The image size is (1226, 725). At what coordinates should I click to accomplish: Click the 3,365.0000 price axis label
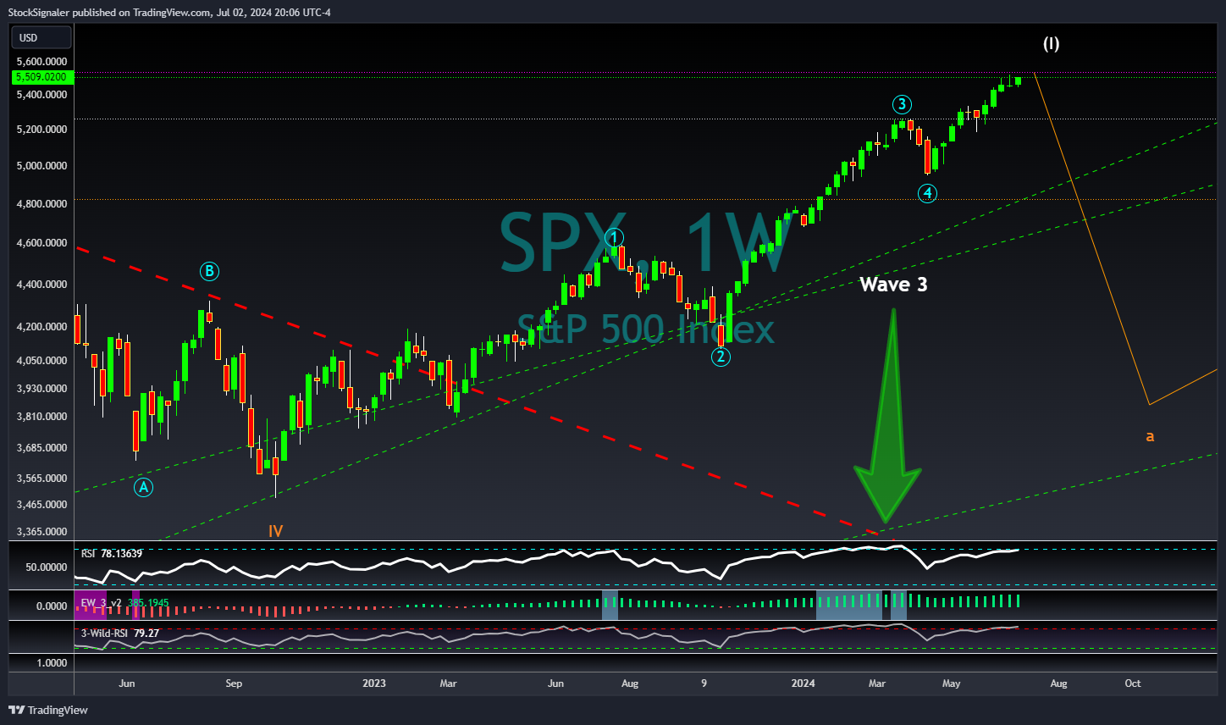[x=41, y=531]
